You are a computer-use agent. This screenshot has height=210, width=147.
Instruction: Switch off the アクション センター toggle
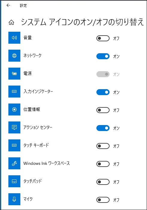103,128
